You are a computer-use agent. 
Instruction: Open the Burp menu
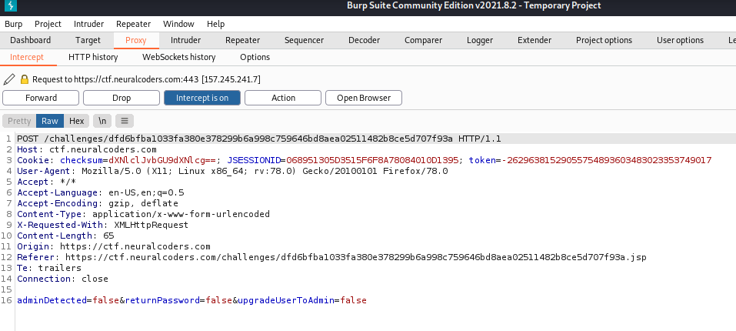tap(14, 24)
